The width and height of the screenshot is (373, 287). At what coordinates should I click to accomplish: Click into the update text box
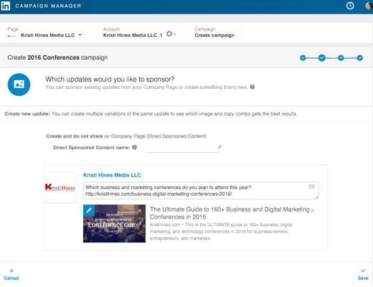click(x=201, y=191)
